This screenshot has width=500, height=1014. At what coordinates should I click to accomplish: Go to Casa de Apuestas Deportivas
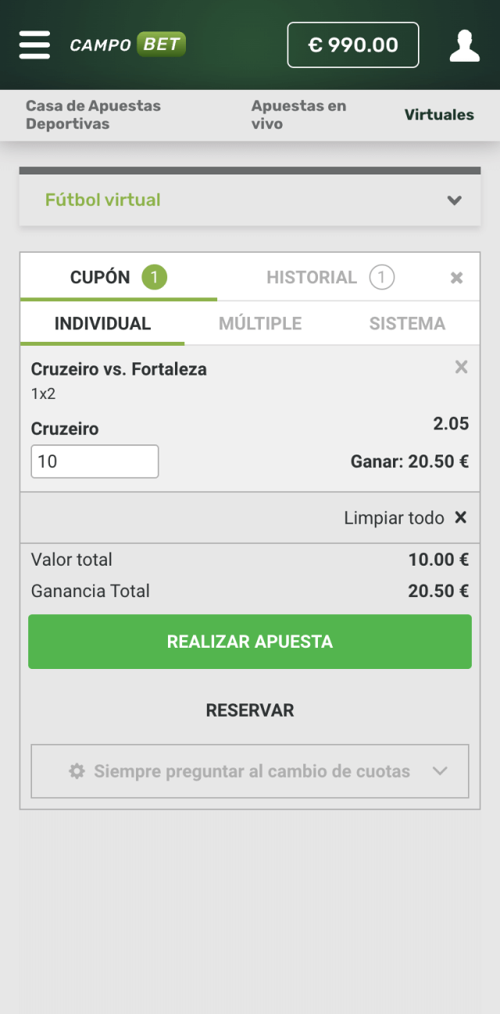(93, 115)
